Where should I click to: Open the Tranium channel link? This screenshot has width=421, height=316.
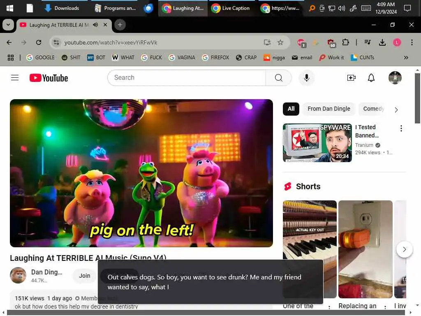pos(364,145)
